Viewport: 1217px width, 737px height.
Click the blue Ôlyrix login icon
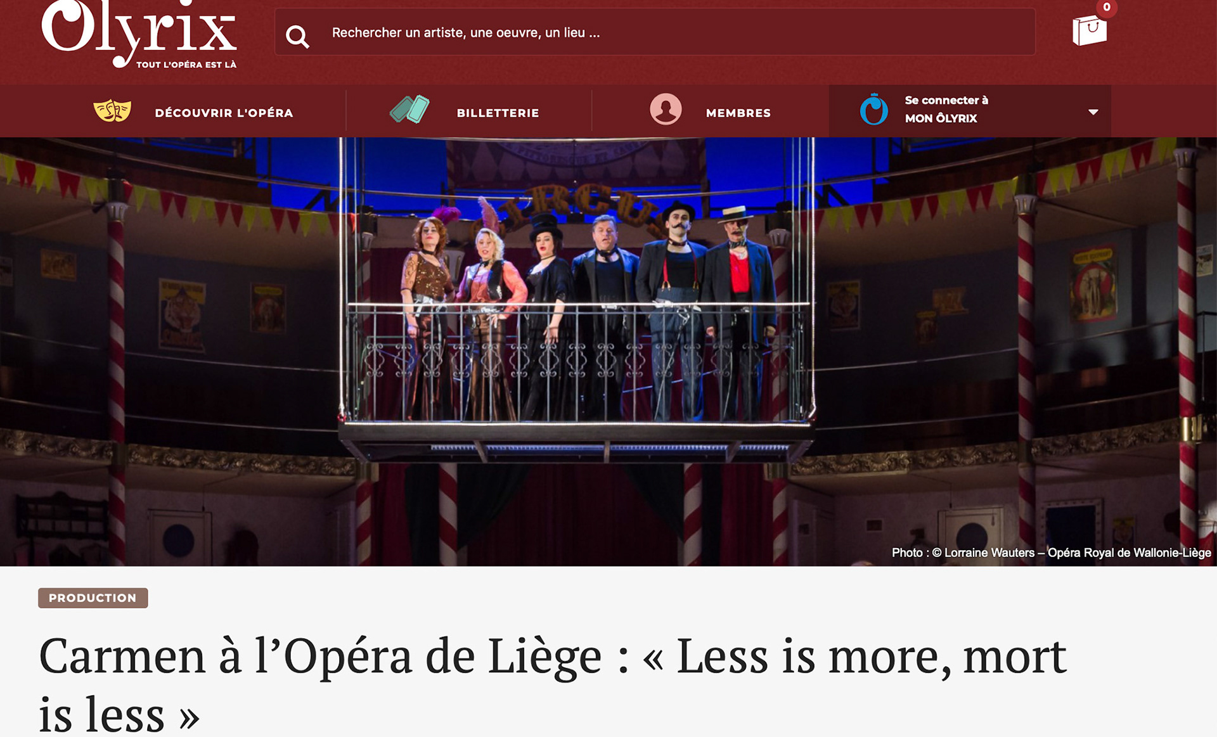coord(873,109)
